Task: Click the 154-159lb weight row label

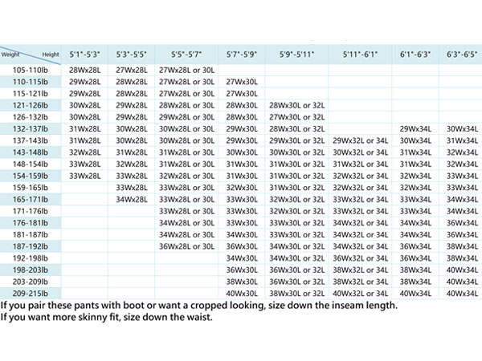Action: [x=31, y=176]
